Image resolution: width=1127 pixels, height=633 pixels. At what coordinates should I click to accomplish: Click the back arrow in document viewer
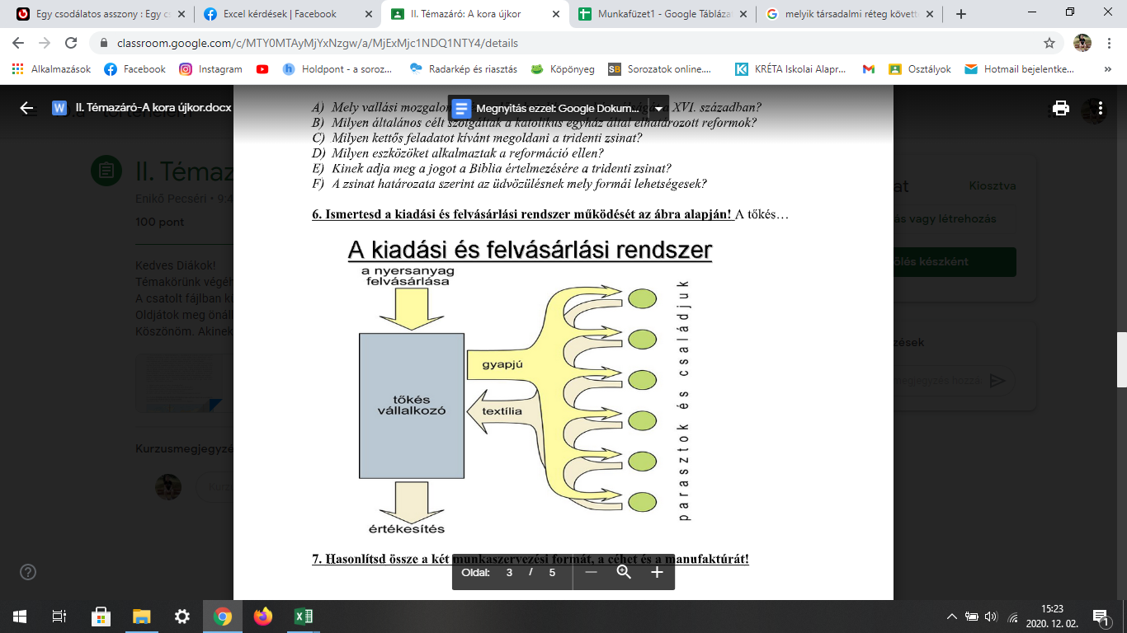click(x=26, y=108)
